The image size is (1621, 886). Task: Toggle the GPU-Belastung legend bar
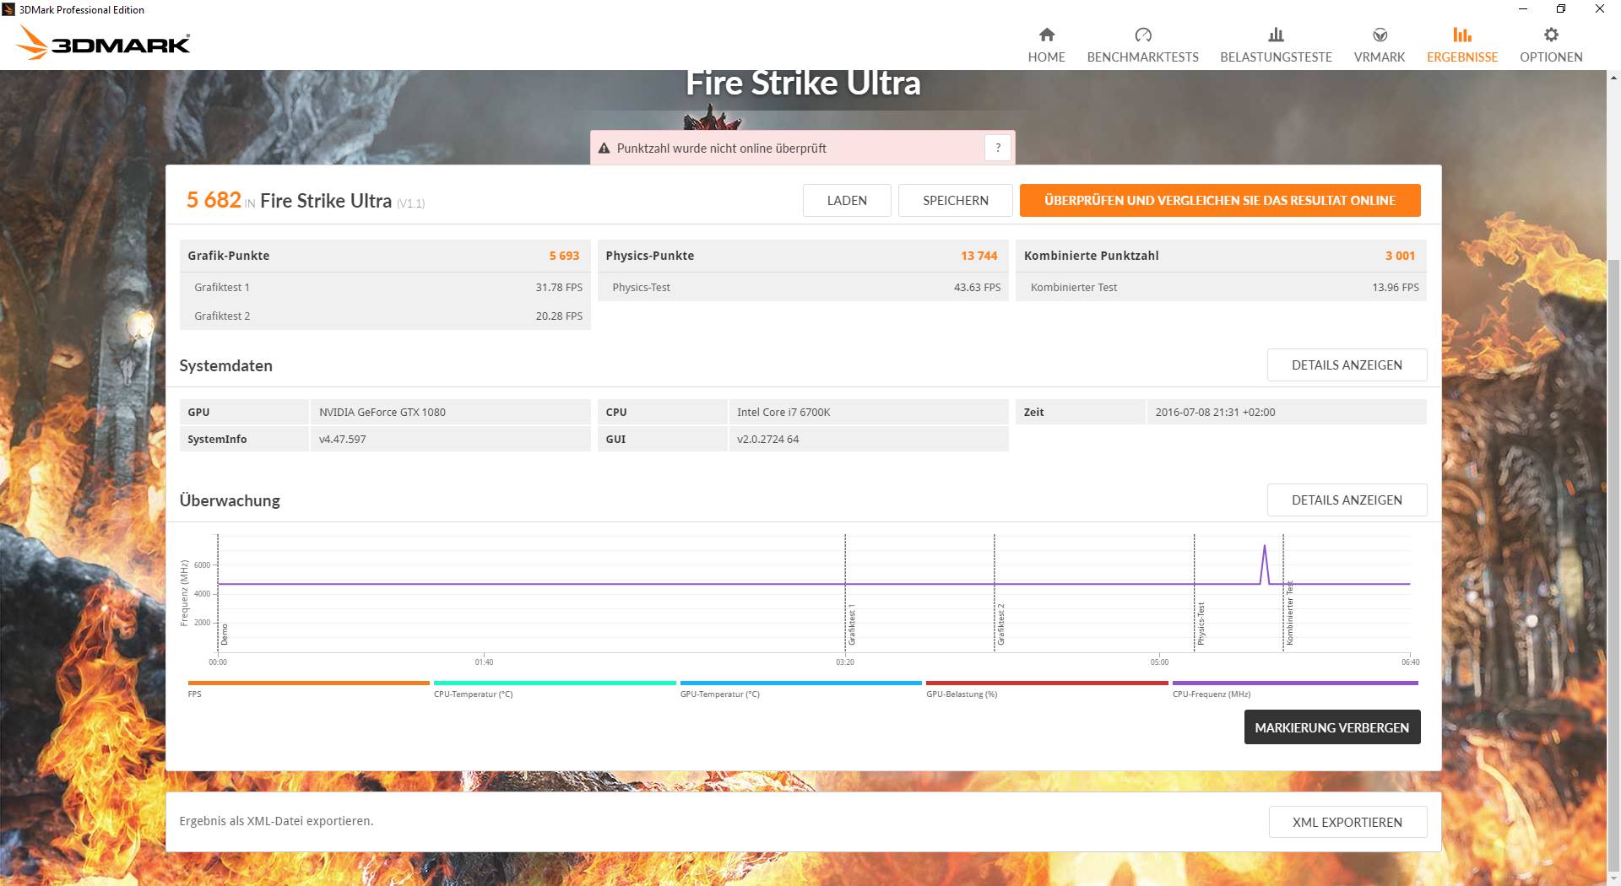tap(1046, 683)
